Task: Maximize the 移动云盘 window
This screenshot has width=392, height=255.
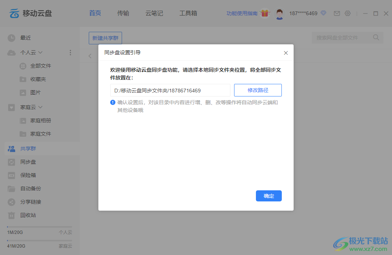Action: 375,13
